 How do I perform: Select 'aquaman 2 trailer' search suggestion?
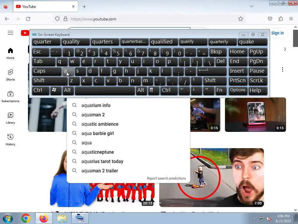(128, 171)
